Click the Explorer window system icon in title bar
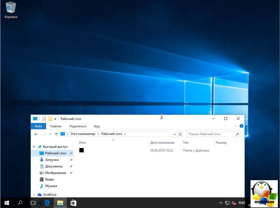 pyautogui.click(x=35, y=119)
